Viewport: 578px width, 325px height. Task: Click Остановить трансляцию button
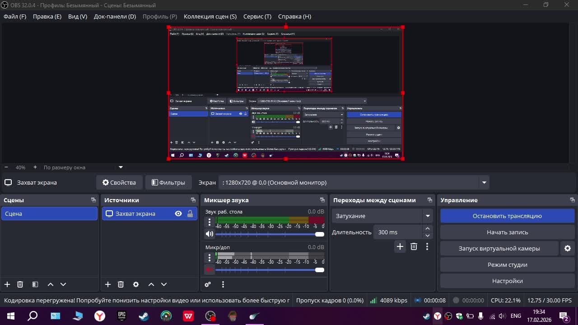507,216
